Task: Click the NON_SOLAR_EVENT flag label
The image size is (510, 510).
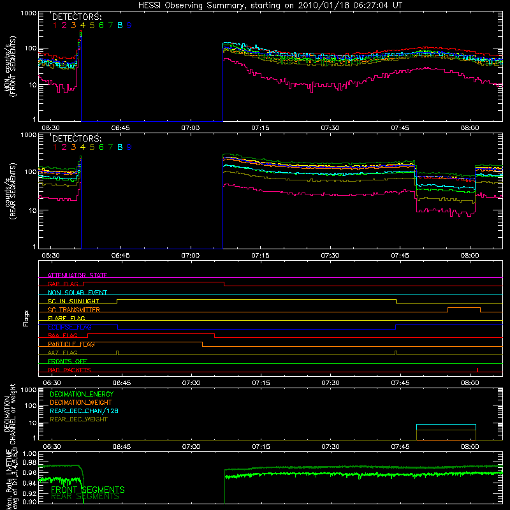Action: click(x=77, y=293)
